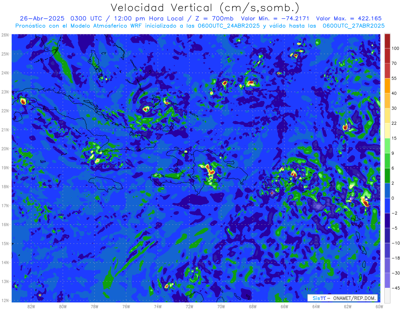The width and height of the screenshot is (403, 311).
Task: Pick the colorbar segment between -30 and -18
Action: pos(387,265)
